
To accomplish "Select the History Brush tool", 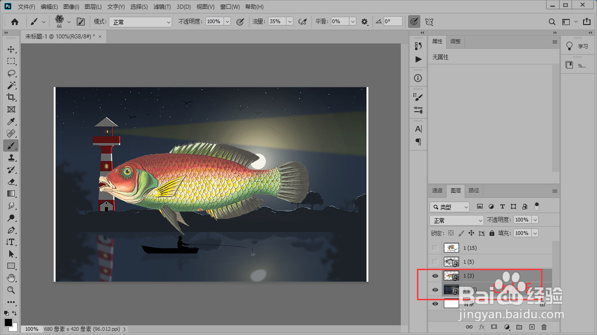I will [11, 170].
